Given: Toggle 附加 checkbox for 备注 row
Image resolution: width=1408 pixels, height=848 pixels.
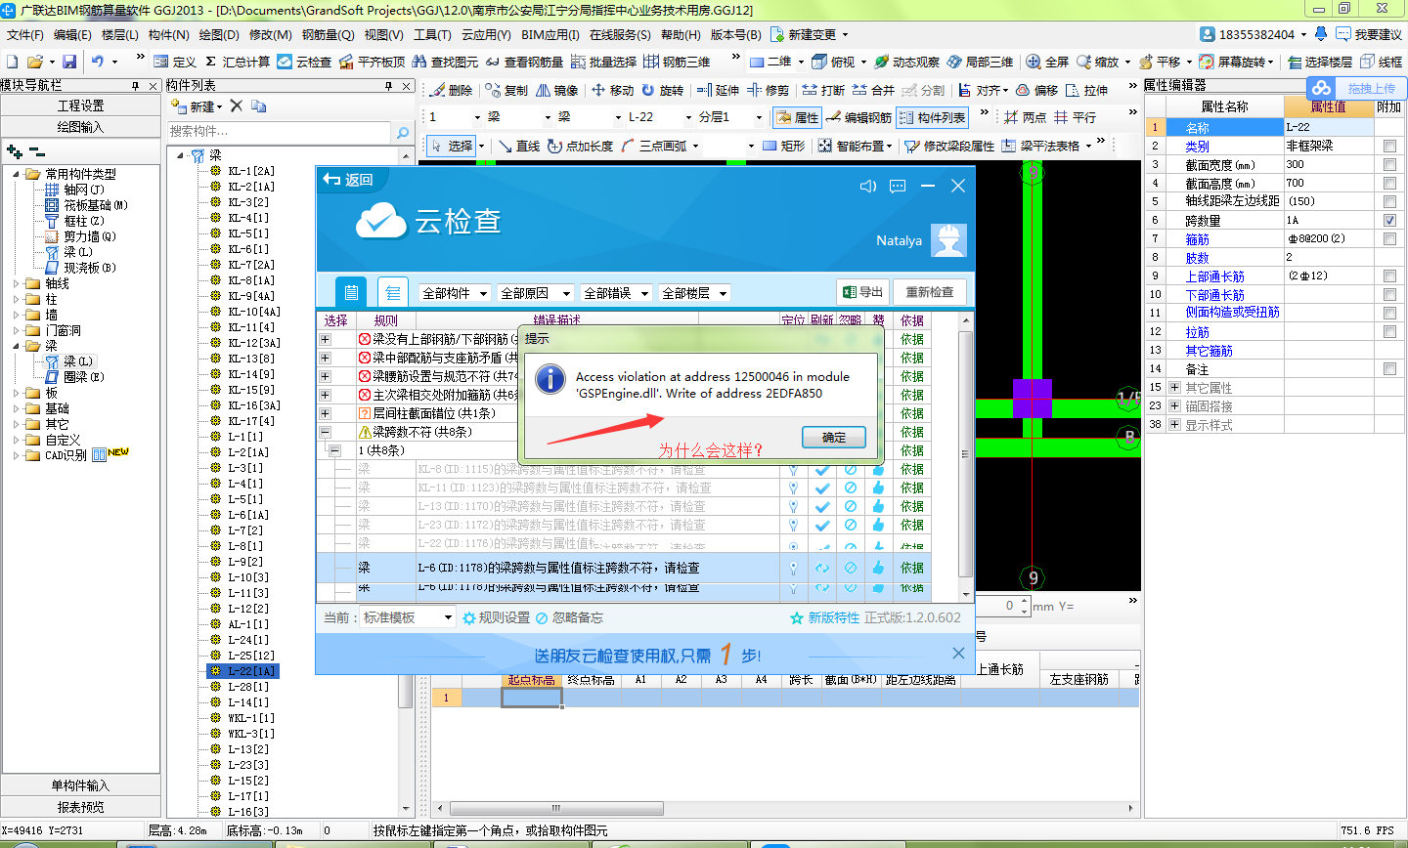Looking at the screenshot, I should pyautogui.click(x=1389, y=368).
